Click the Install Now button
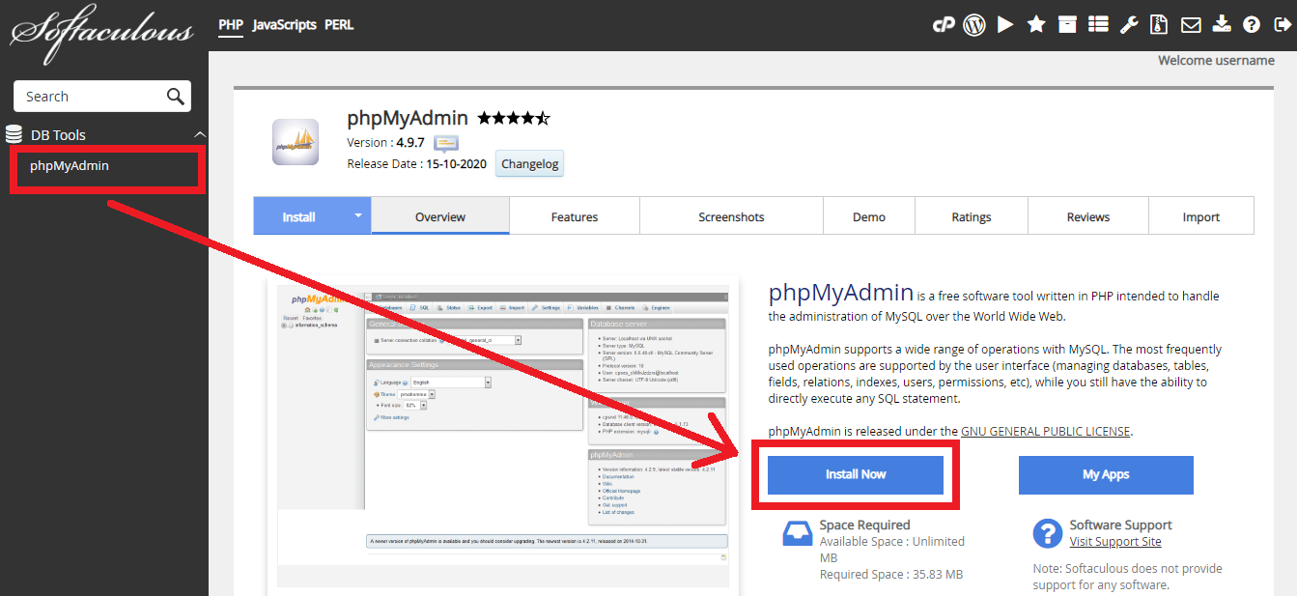Image resolution: width=1297 pixels, height=596 pixels. click(x=855, y=474)
